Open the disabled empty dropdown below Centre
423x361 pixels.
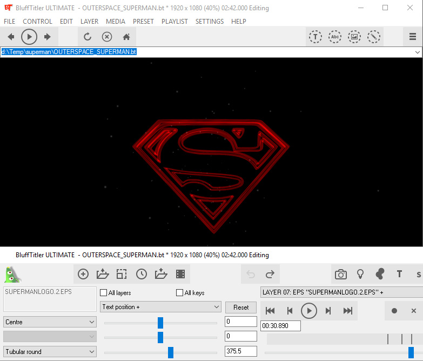pyautogui.click(x=50, y=337)
